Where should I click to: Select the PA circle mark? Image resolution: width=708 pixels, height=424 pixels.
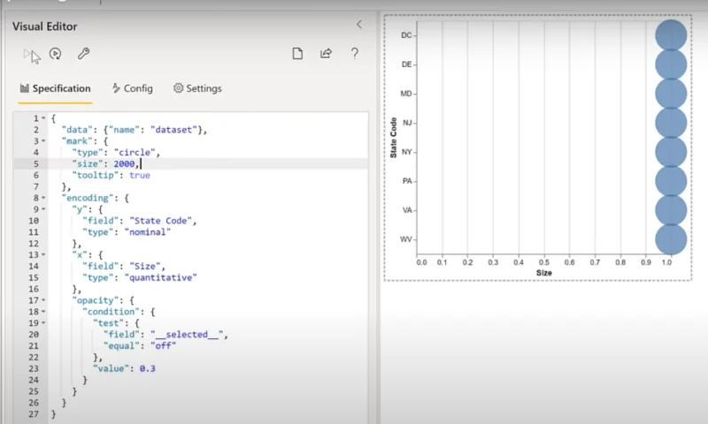pos(671,181)
